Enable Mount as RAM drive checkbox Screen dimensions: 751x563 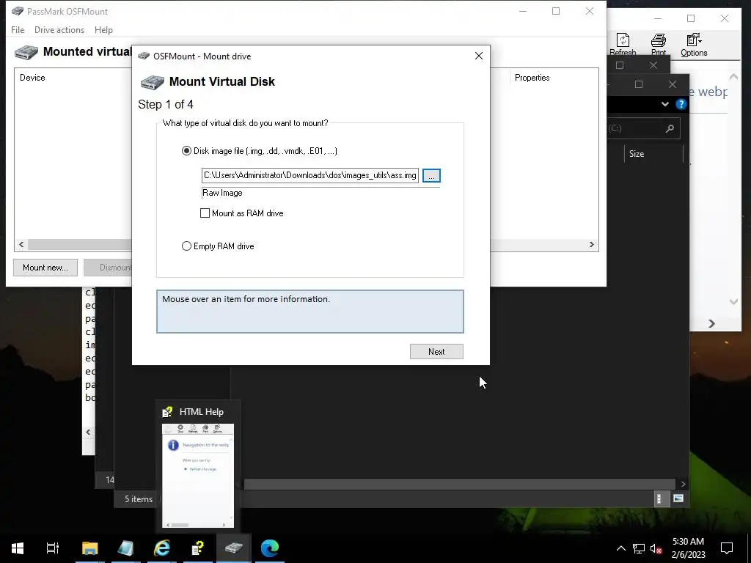205,213
